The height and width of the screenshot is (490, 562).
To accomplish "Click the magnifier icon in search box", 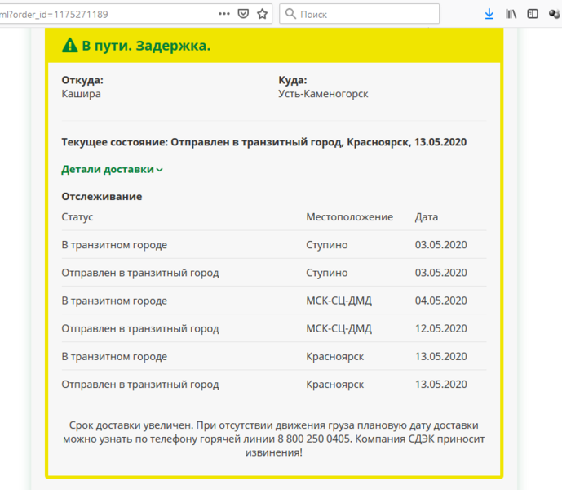I will pyautogui.click(x=290, y=14).
